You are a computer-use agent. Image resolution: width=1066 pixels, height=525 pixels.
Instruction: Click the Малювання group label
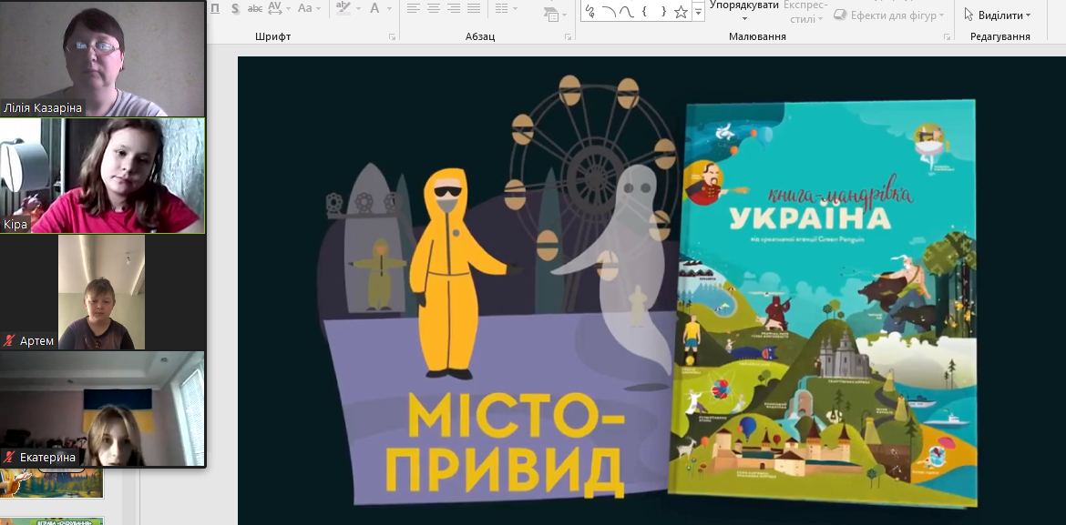[x=757, y=36]
